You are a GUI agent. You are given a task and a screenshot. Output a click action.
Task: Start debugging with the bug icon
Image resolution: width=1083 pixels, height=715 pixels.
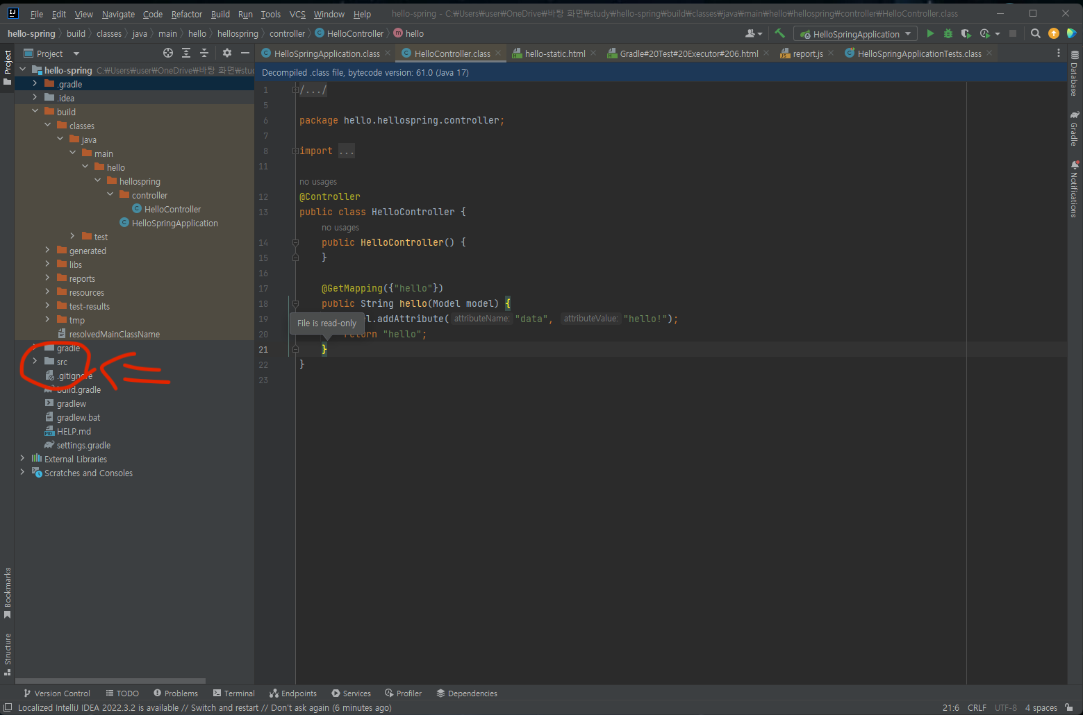pyautogui.click(x=948, y=33)
